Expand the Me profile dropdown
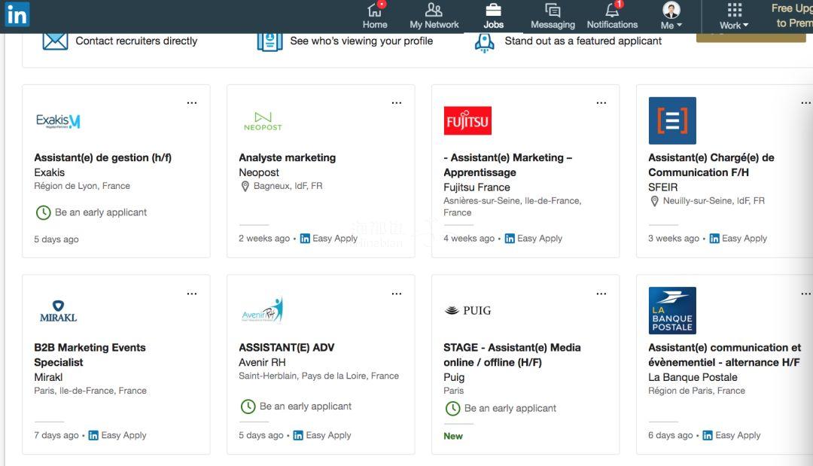The width and height of the screenshot is (813, 466). coord(671,16)
